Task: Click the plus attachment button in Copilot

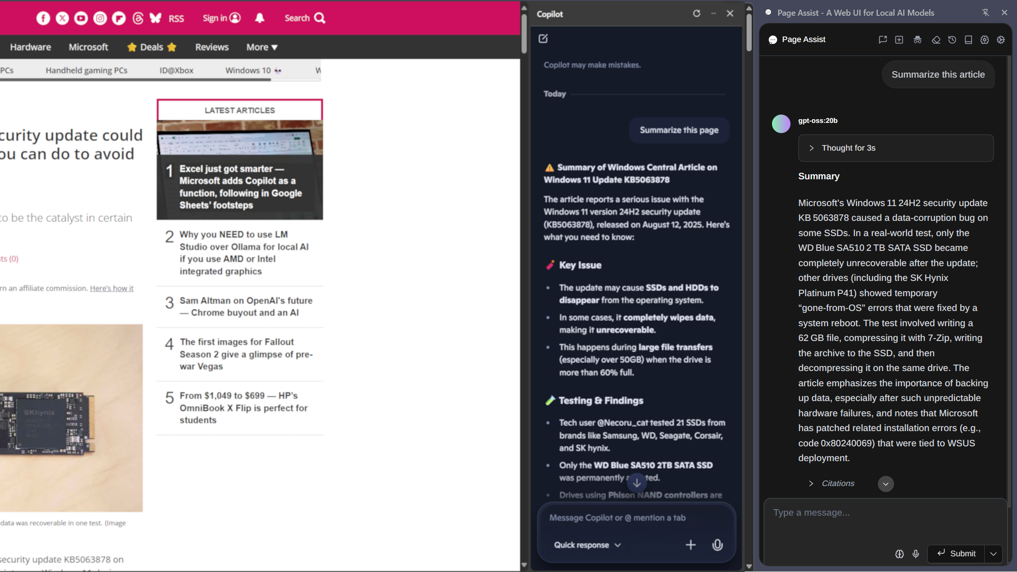Action: coord(691,545)
